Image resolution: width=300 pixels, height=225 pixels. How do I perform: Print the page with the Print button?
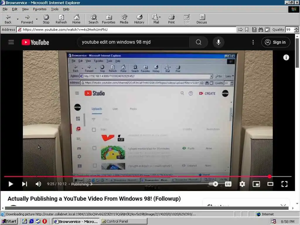171,19
